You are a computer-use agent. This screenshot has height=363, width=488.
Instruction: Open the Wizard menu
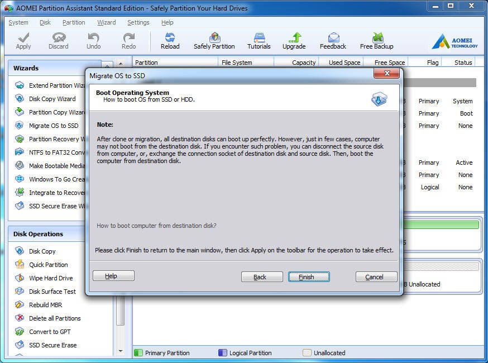[107, 22]
